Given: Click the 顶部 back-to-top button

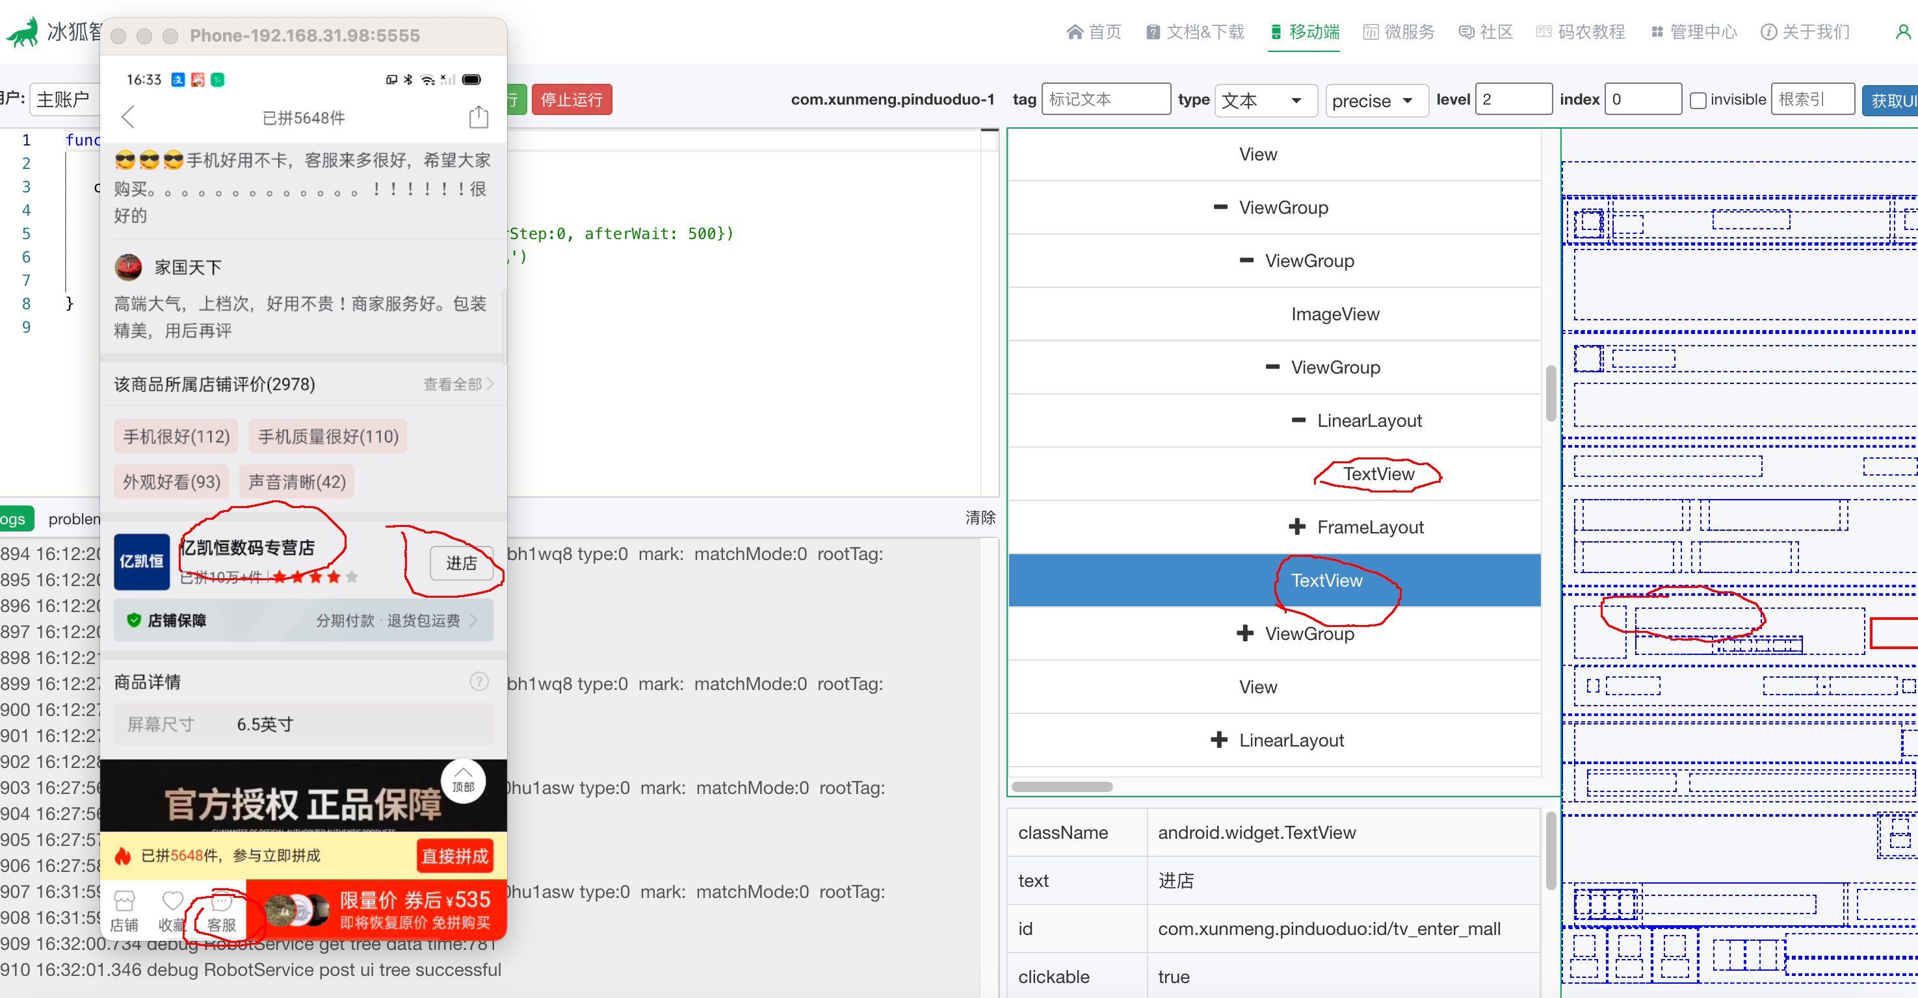Looking at the screenshot, I should coord(463,781).
